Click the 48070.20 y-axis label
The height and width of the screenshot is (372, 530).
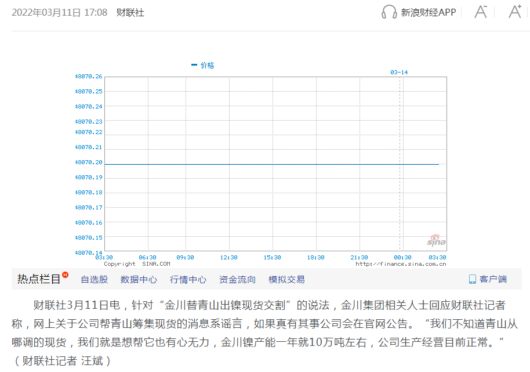click(x=89, y=162)
